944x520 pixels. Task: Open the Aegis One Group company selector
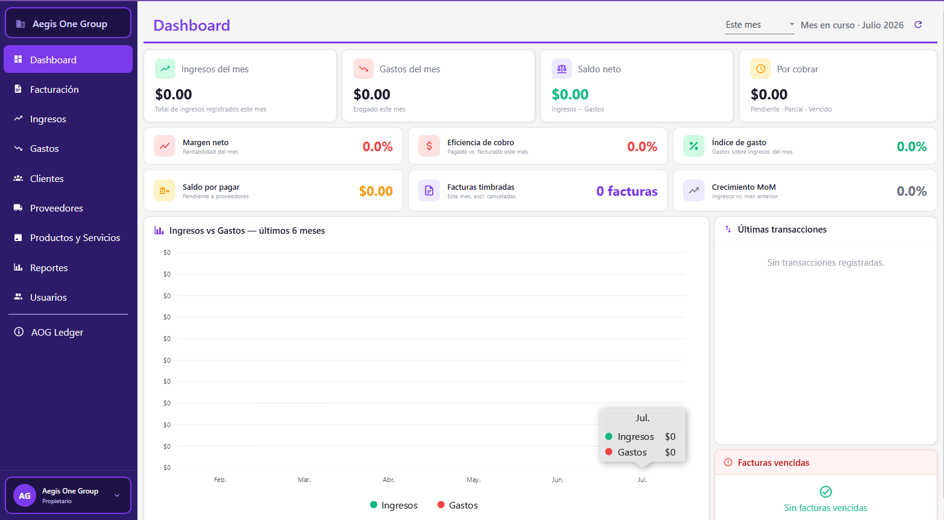pyautogui.click(x=68, y=23)
